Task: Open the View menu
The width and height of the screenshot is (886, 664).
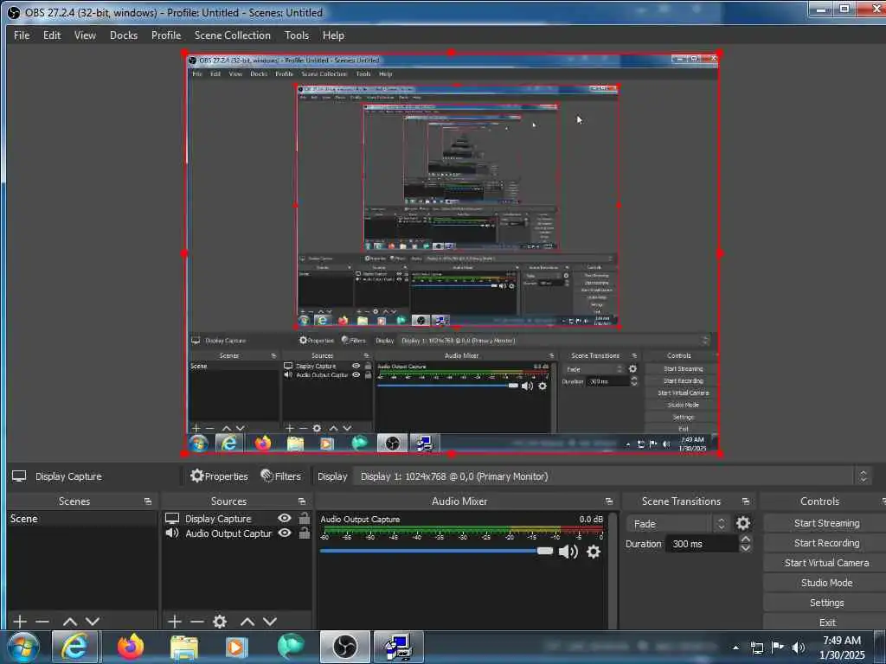Action: [x=85, y=35]
